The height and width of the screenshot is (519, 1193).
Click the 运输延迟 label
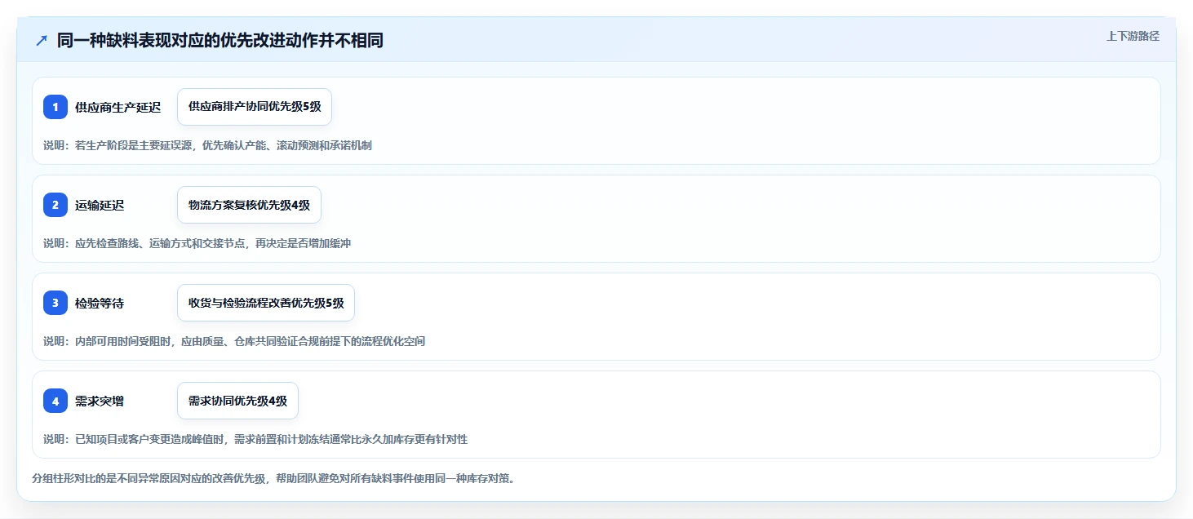tap(100, 205)
